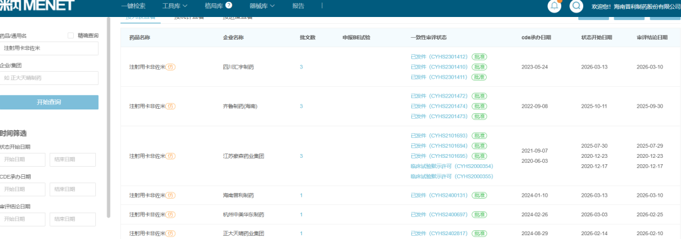Viewport: 681px width, 239px height.
Task: Click the 仿 badge in 正大天晴药业集团 row
Action: (171, 233)
